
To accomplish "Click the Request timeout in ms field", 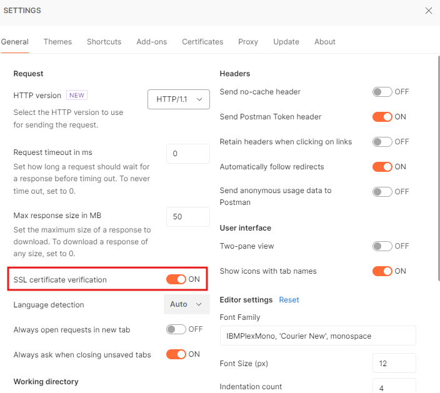I will pyautogui.click(x=188, y=154).
